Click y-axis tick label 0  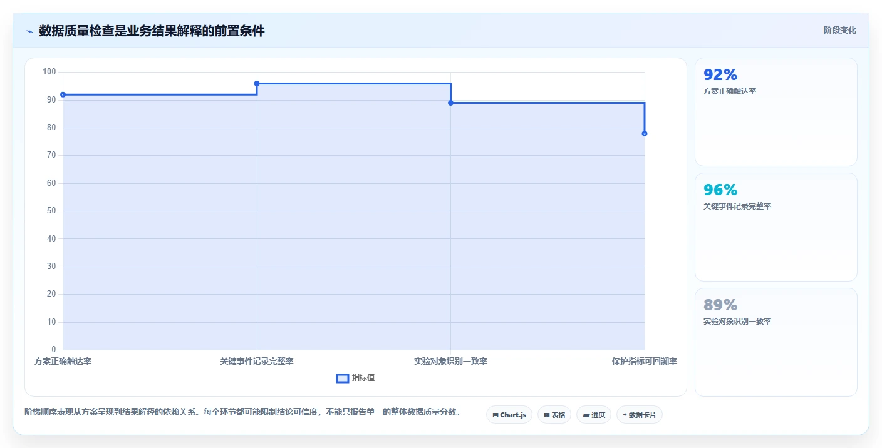pos(54,350)
